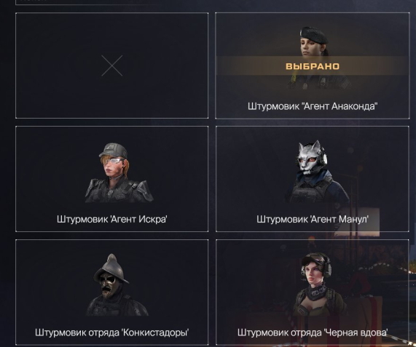Click the ВЫБРАНО selected banner
This screenshot has width=416, height=347.
pos(313,66)
